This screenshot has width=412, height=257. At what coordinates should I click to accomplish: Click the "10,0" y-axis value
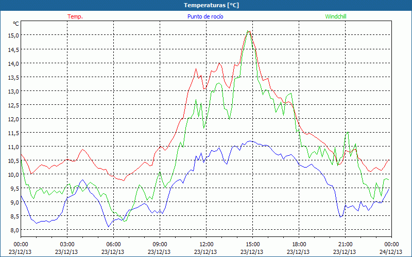click(x=13, y=174)
